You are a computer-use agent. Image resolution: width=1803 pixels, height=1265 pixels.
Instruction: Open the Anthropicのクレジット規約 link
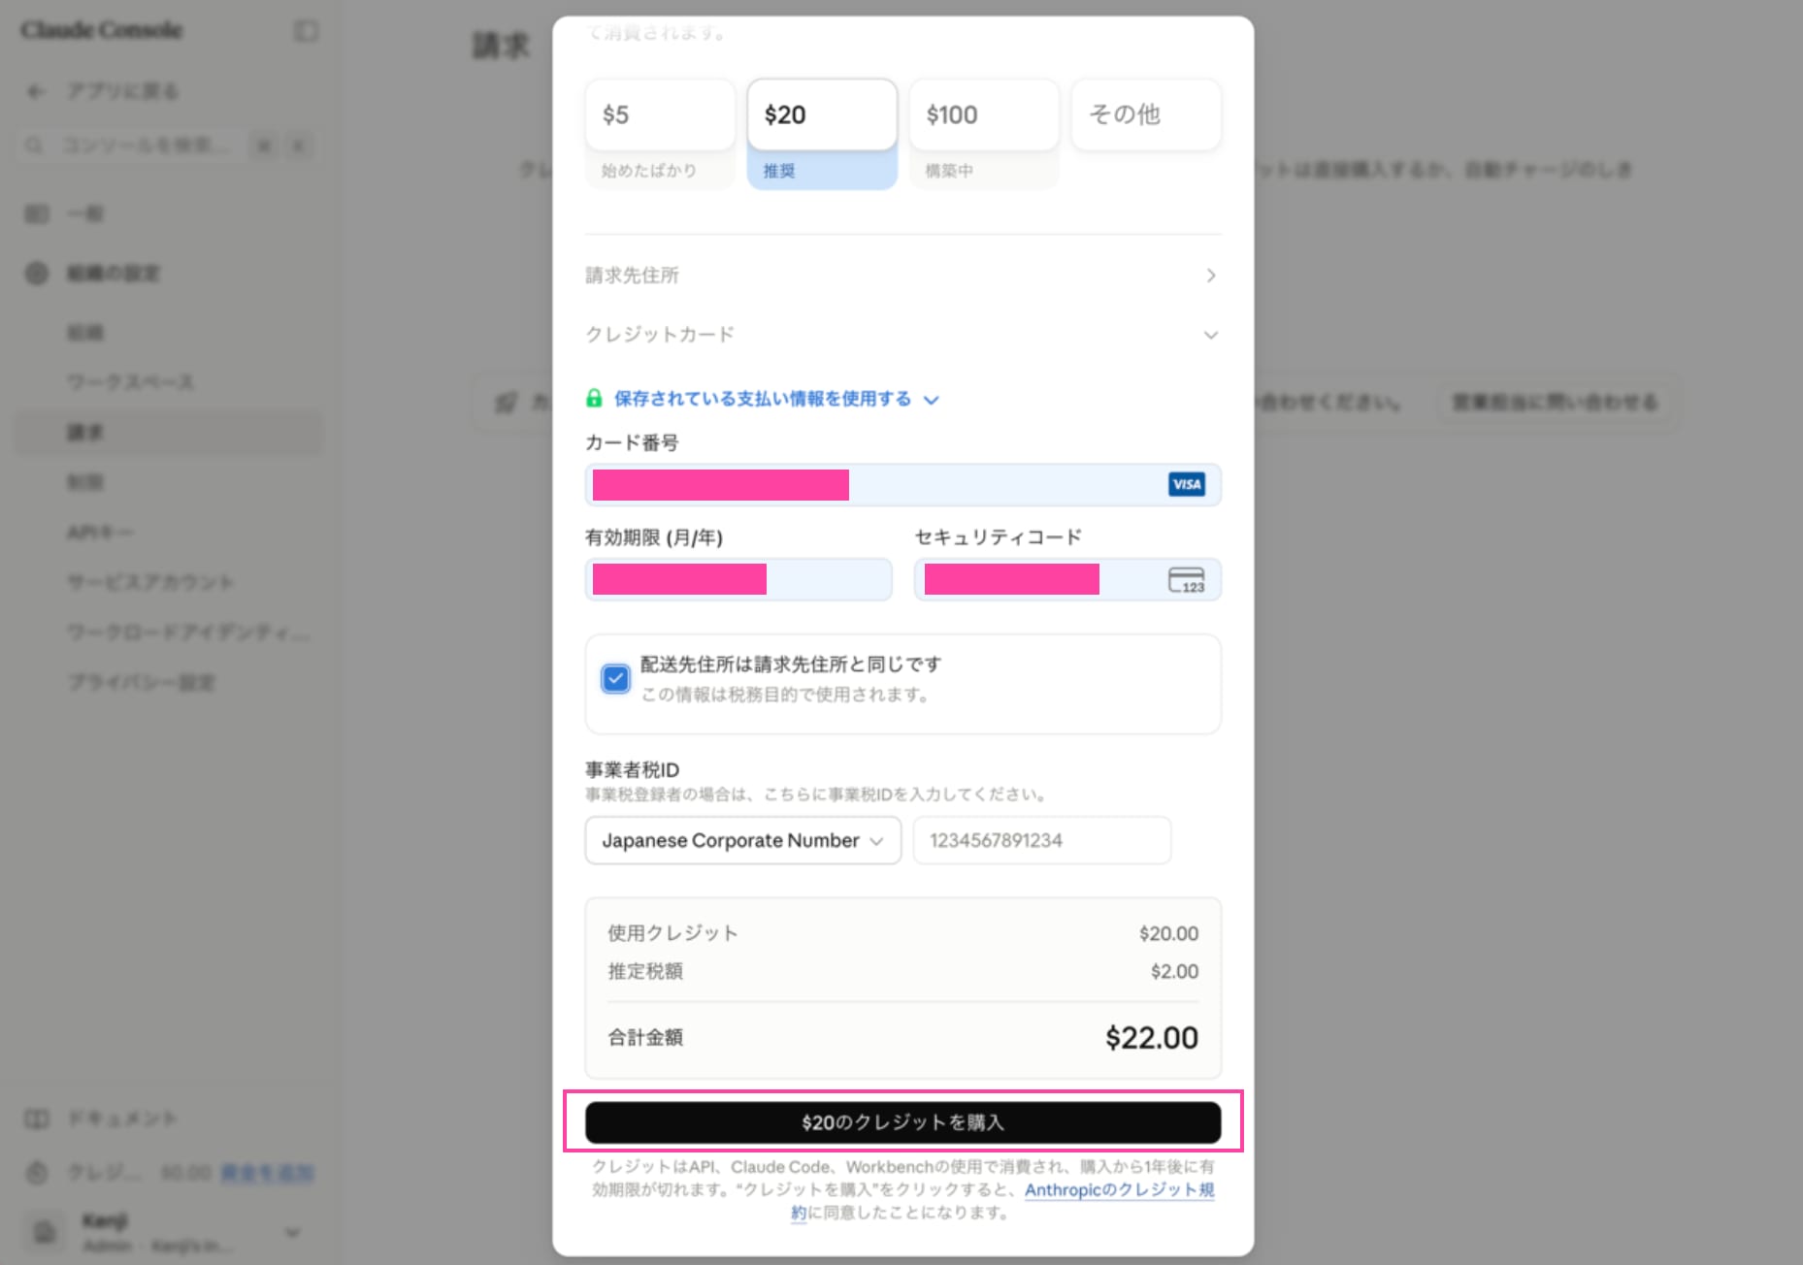coord(1119,1190)
